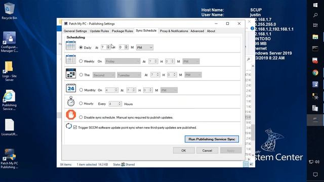
Task: Open Patch My PC Publishing shortcut
Action: pos(9,158)
